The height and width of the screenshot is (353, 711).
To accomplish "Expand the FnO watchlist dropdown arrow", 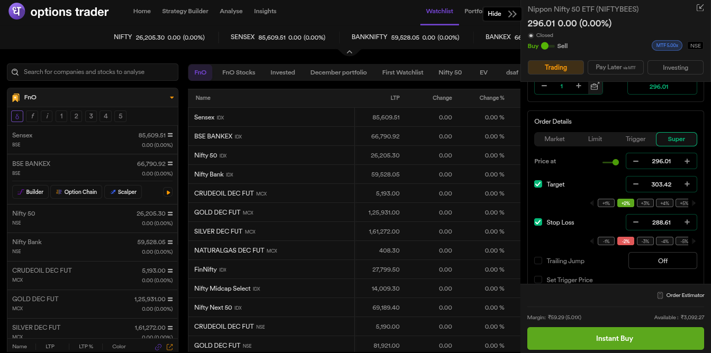I will pyautogui.click(x=172, y=98).
